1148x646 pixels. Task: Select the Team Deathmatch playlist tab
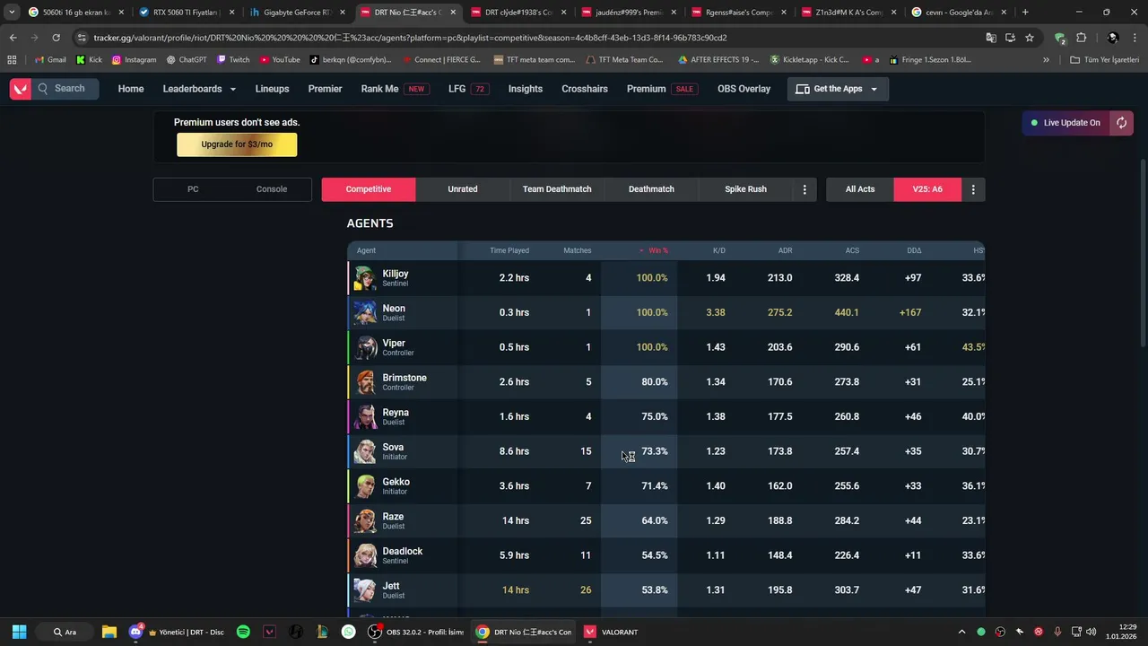[557, 189]
